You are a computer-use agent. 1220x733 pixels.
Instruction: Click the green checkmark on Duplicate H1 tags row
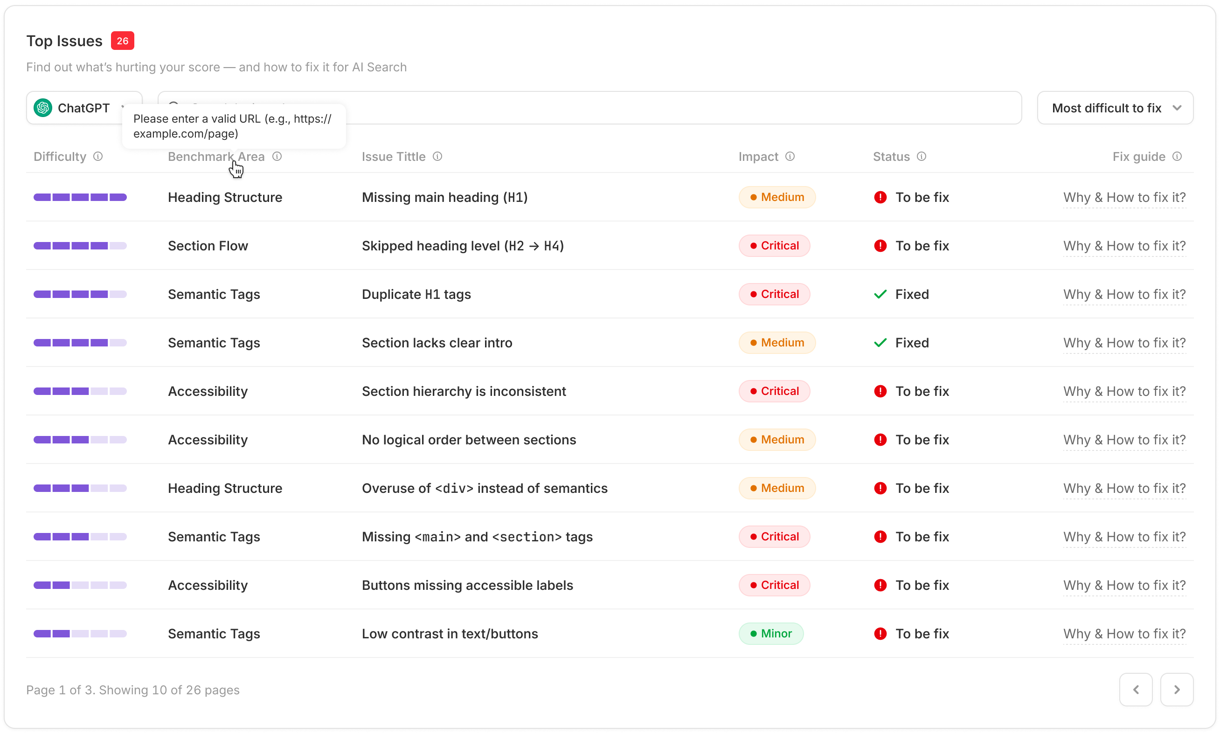(880, 294)
